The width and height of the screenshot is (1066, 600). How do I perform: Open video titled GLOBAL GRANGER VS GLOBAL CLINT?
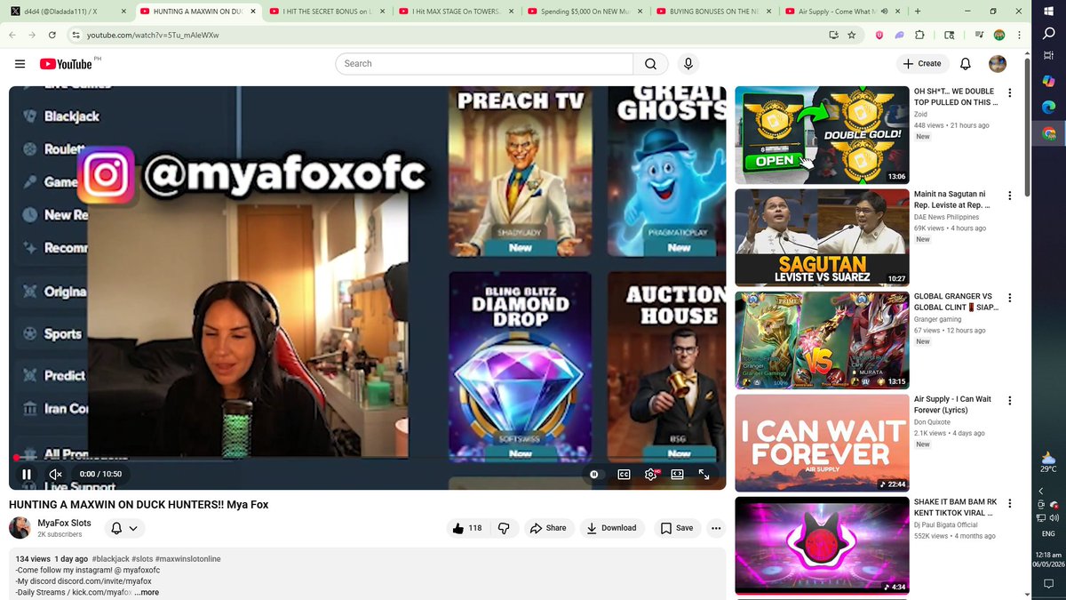955,302
